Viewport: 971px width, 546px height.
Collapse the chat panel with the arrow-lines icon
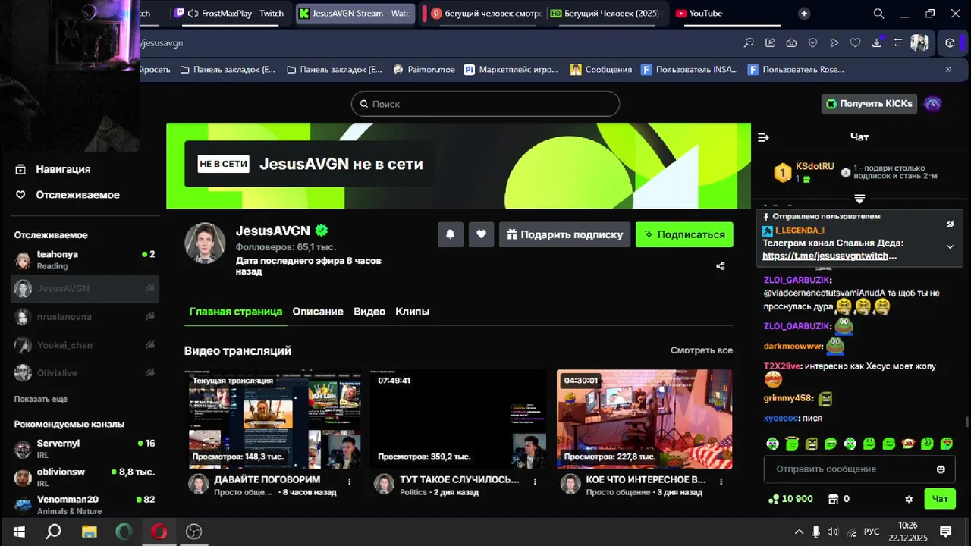point(763,137)
